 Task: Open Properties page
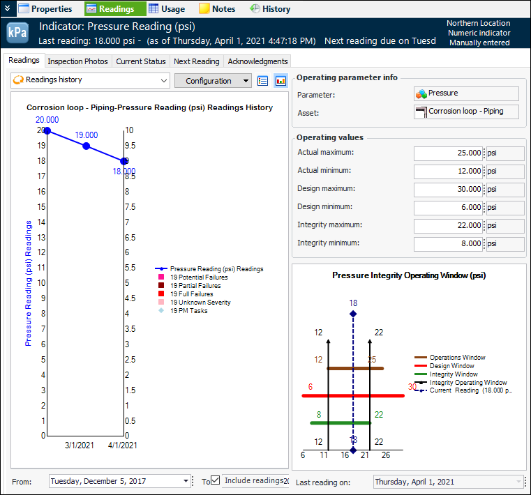45,9
